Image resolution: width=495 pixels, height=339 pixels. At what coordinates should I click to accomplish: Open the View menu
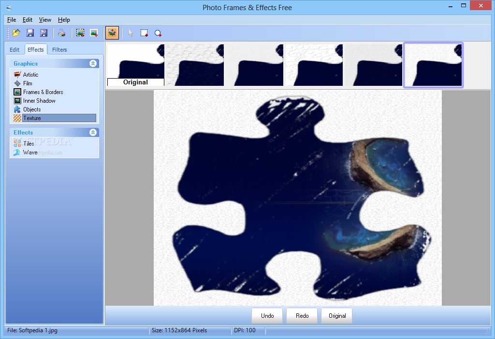(45, 20)
